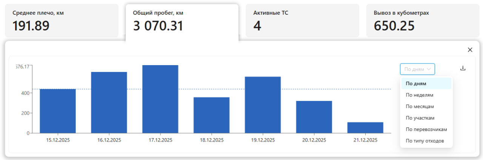
Task: Select the 'Общий пробег, км' card
Action: pyautogui.click(x=182, y=21)
